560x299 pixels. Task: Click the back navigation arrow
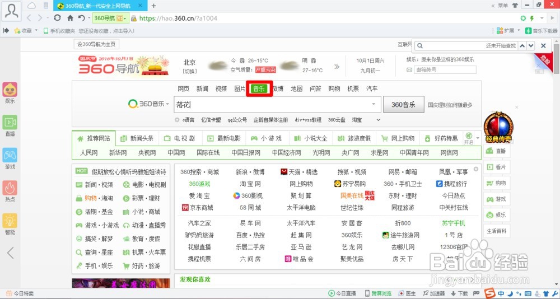click(x=29, y=18)
